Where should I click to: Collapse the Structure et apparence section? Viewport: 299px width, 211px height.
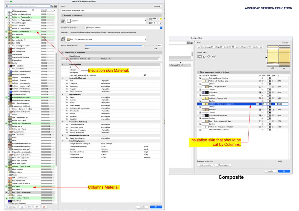click(63, 15)
